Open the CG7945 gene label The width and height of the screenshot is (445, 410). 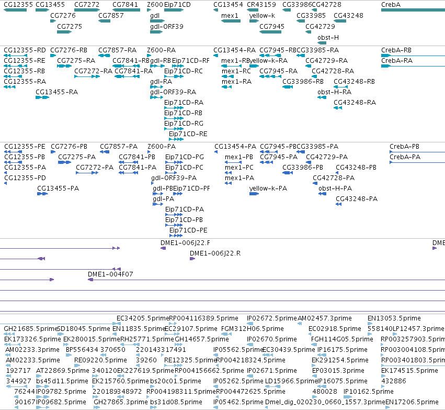272,26
